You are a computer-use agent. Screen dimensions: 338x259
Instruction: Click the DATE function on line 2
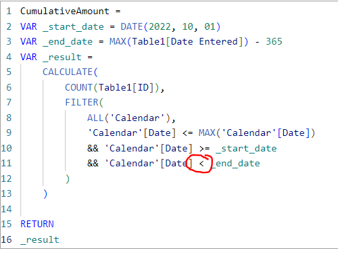pyautogui.click(x=132, y=26)
